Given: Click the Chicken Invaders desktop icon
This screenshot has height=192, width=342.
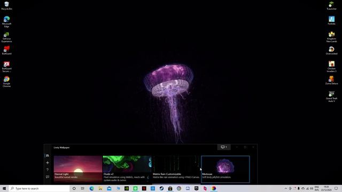Looking at the screenshot, I should tap(331, 67).
